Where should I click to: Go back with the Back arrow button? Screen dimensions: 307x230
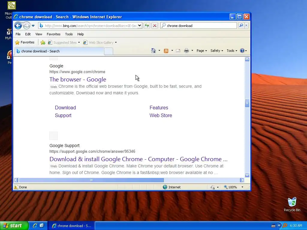coord(18,25)
